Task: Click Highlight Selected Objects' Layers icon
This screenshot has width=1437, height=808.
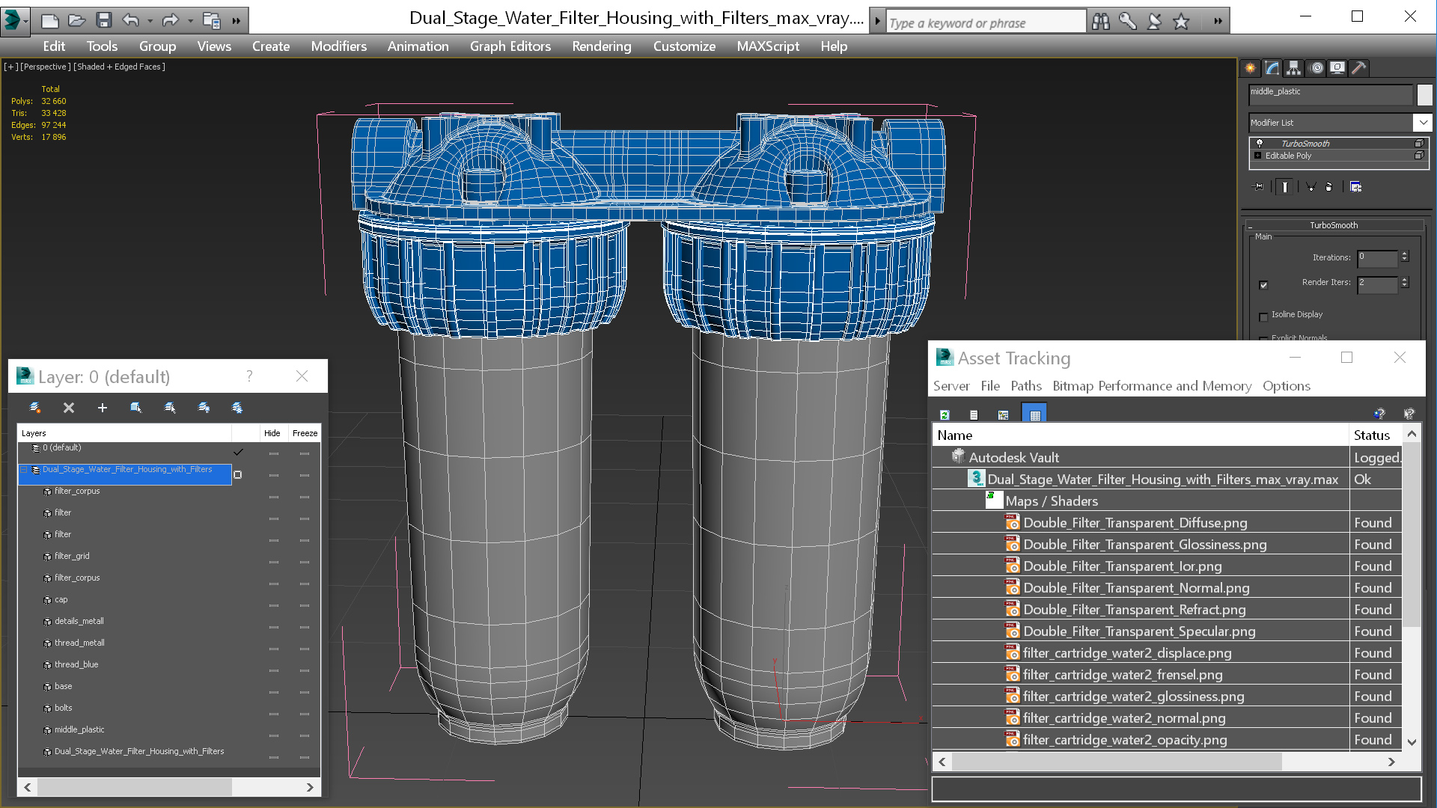Action: tap(170, 408)
